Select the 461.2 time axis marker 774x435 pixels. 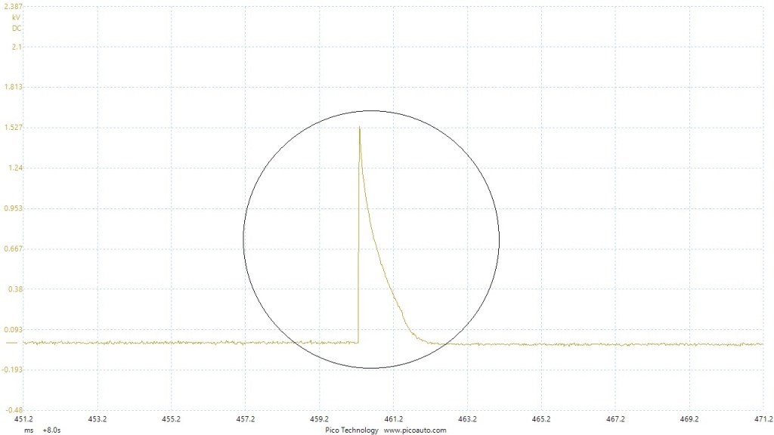point(393,418)
